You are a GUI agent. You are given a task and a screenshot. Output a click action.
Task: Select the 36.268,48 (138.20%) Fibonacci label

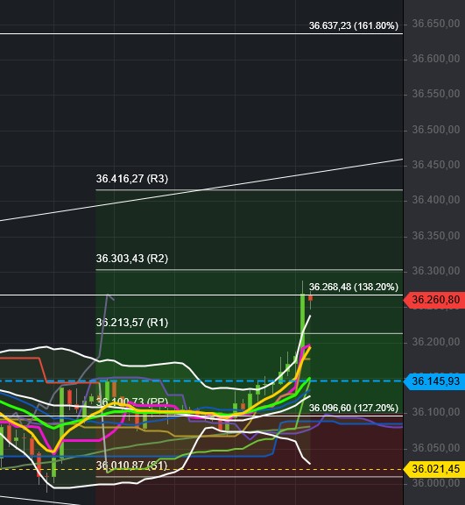point(354,287)
